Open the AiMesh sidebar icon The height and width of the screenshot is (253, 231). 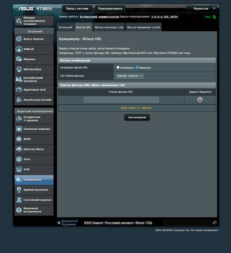click(x=19, y=49)
